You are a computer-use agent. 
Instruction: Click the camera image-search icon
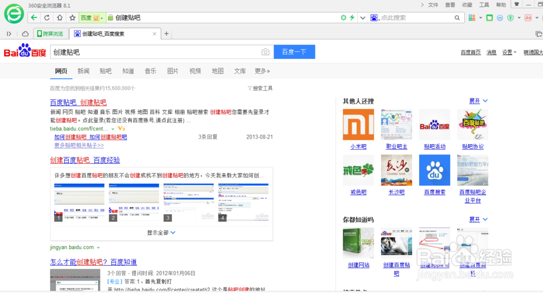click(x=266, y=52)
